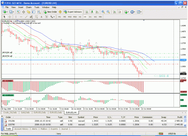The height and width of the screenshot is (136, 188).
Task: Click terminal scrollbar up arrow
Action: pyautogui.click(x=185, y=117)
